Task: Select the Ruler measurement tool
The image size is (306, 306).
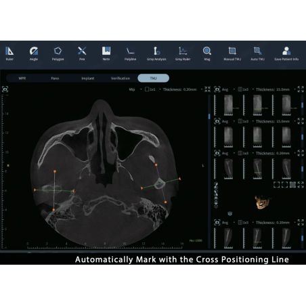Action: (9, 53)
